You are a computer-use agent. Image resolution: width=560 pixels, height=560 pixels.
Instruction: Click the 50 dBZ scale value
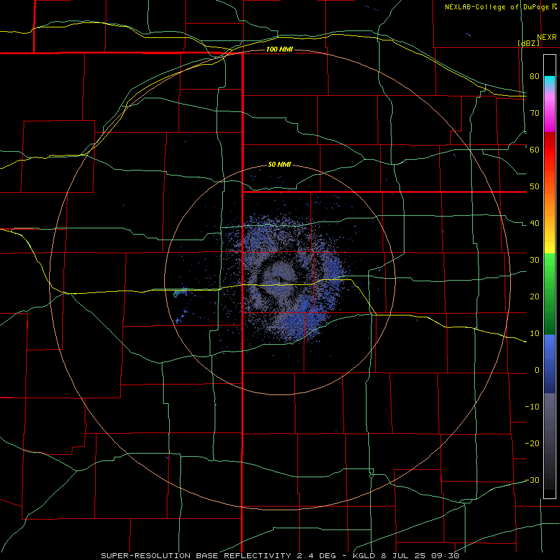click(x=534, y=187)
